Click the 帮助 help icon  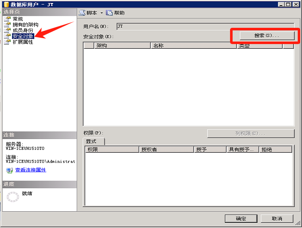click(109, 13)
